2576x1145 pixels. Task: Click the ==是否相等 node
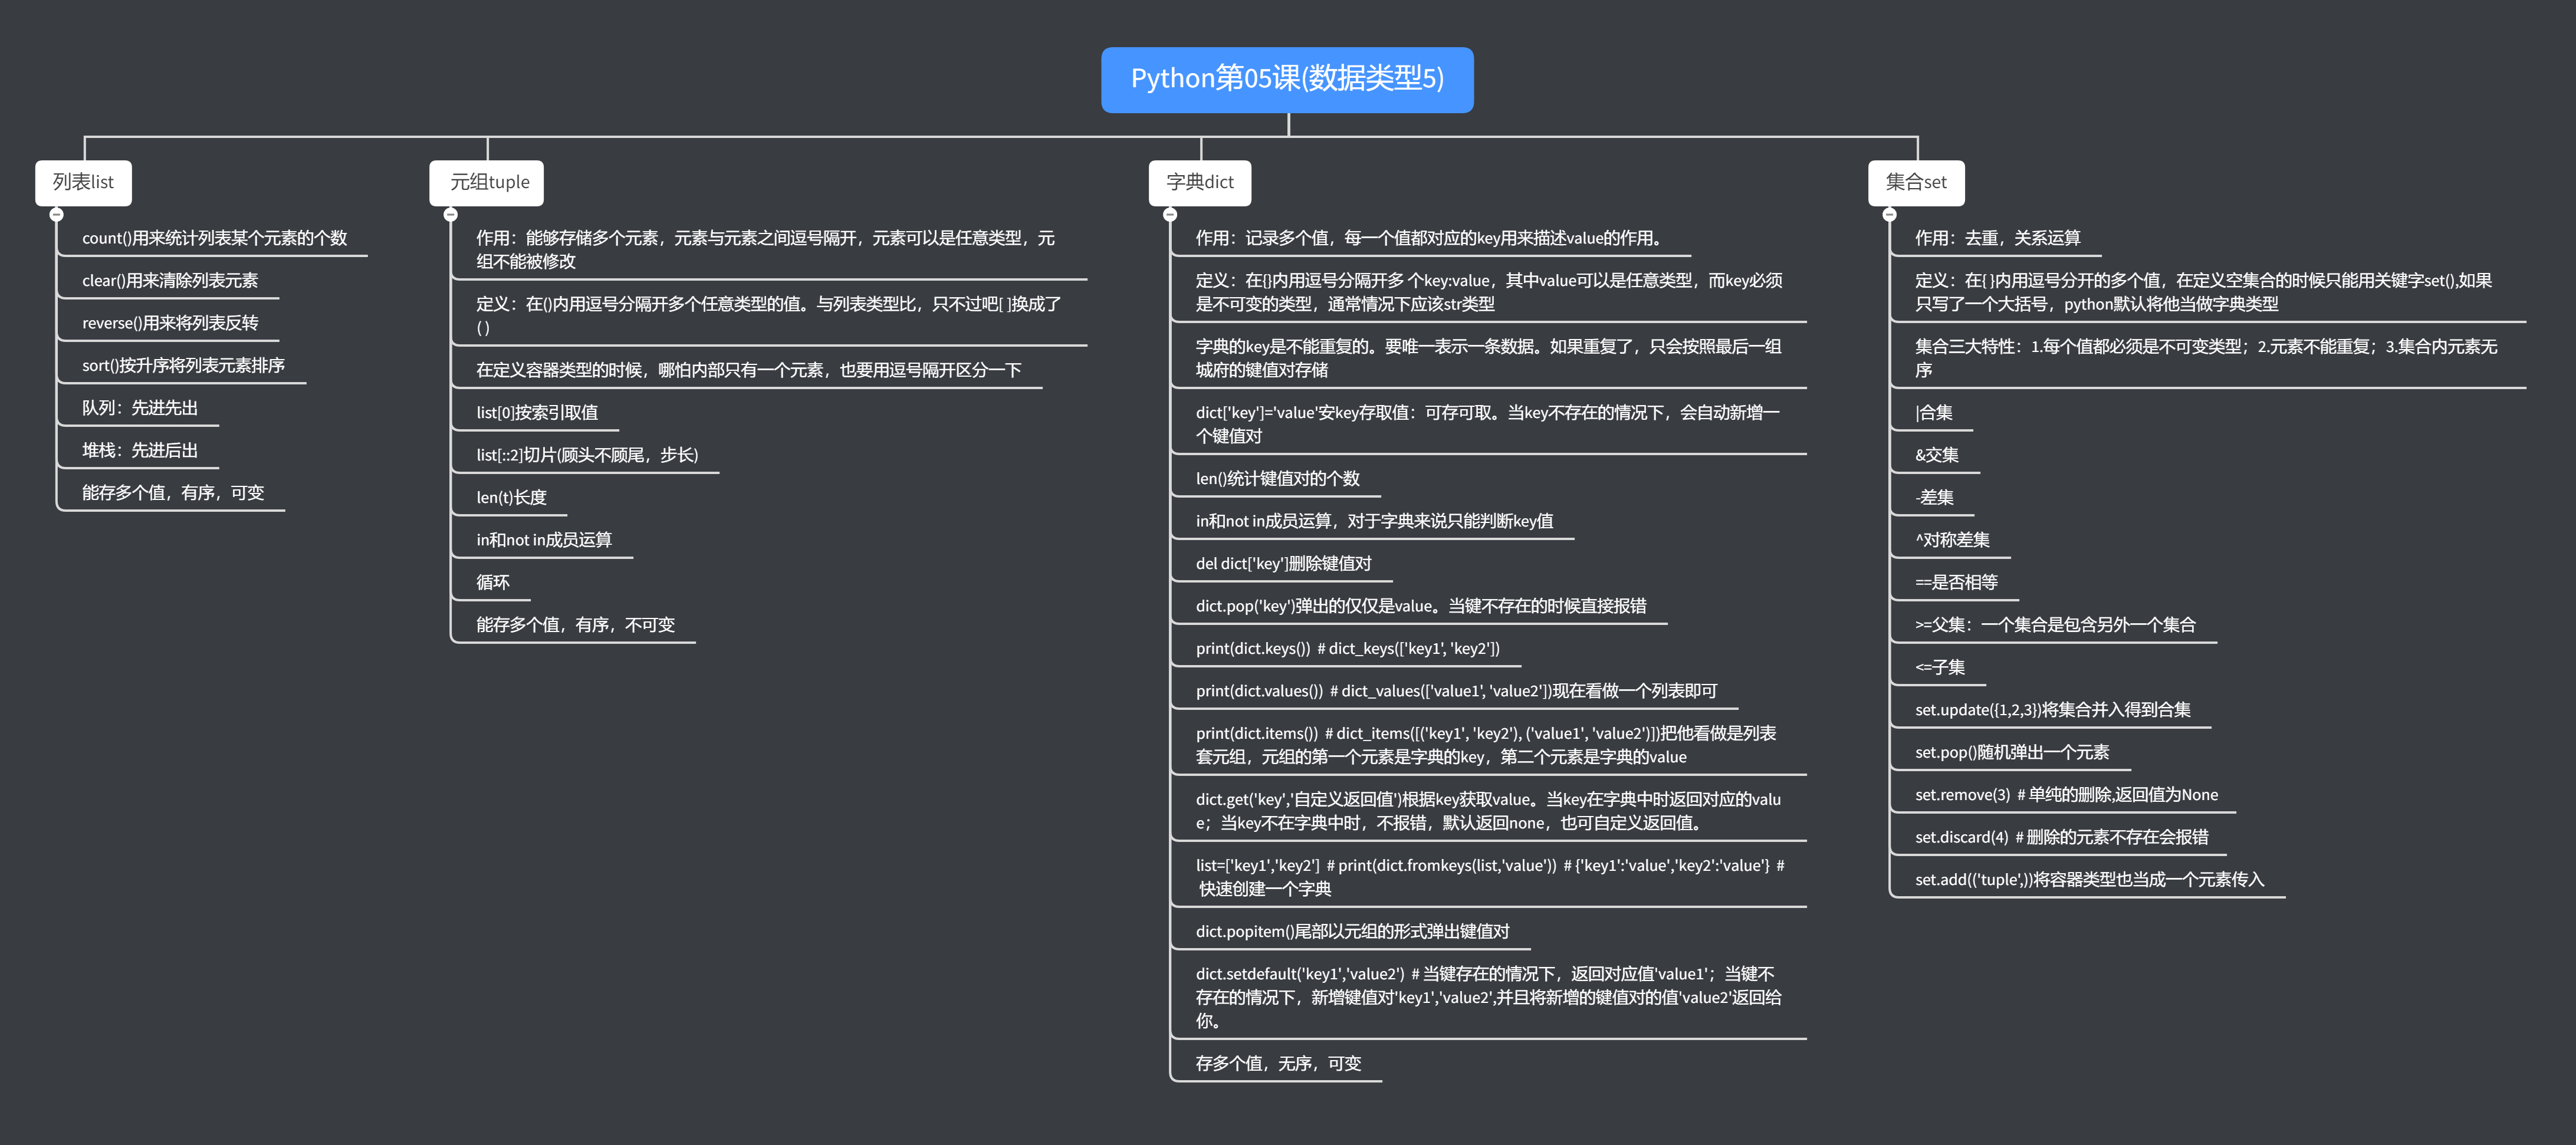(1956, 583)
